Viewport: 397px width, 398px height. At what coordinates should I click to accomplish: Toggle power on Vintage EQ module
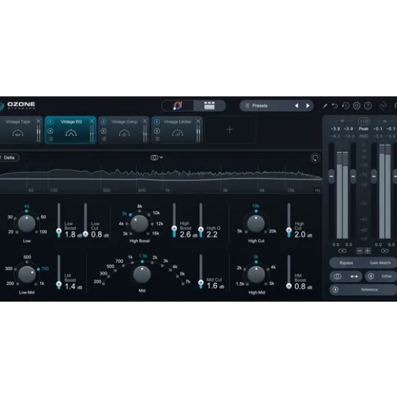point(50,122)
